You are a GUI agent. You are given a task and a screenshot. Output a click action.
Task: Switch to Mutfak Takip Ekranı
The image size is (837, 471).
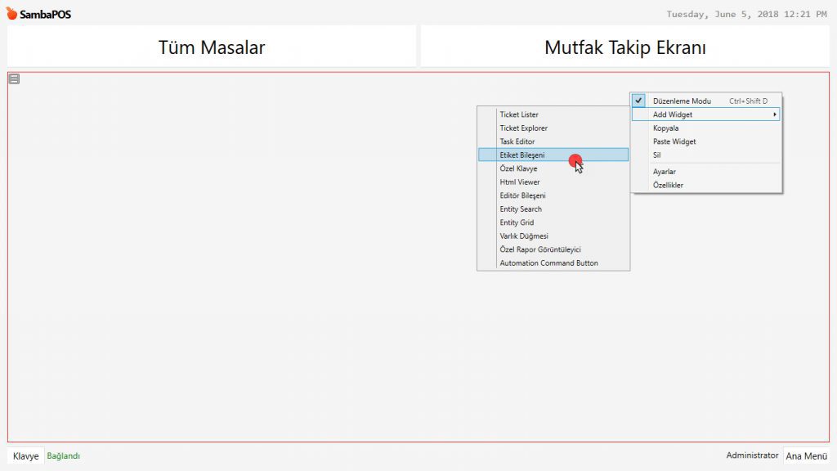tap(624, 47)
